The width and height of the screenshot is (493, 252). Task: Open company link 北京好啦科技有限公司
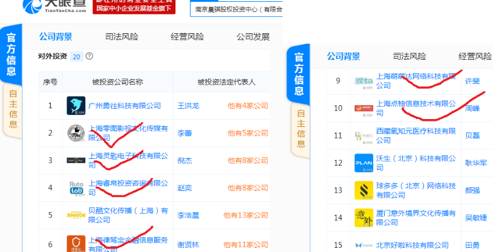pos(412,245)
